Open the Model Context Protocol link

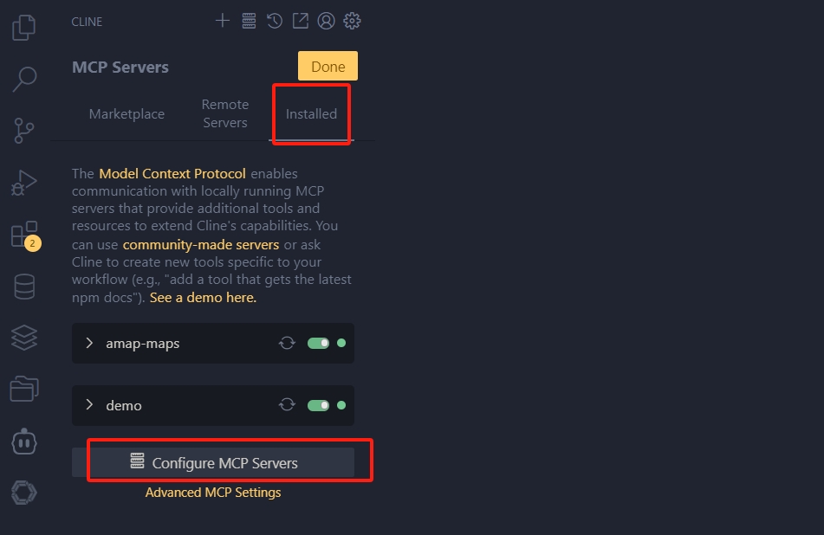click(x=172, y=174)
